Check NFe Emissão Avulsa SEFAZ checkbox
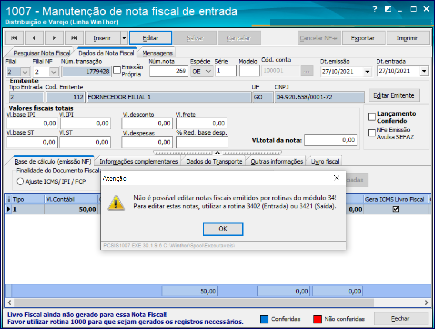Viewport: 435px width, 329px height. pos(372,133)
